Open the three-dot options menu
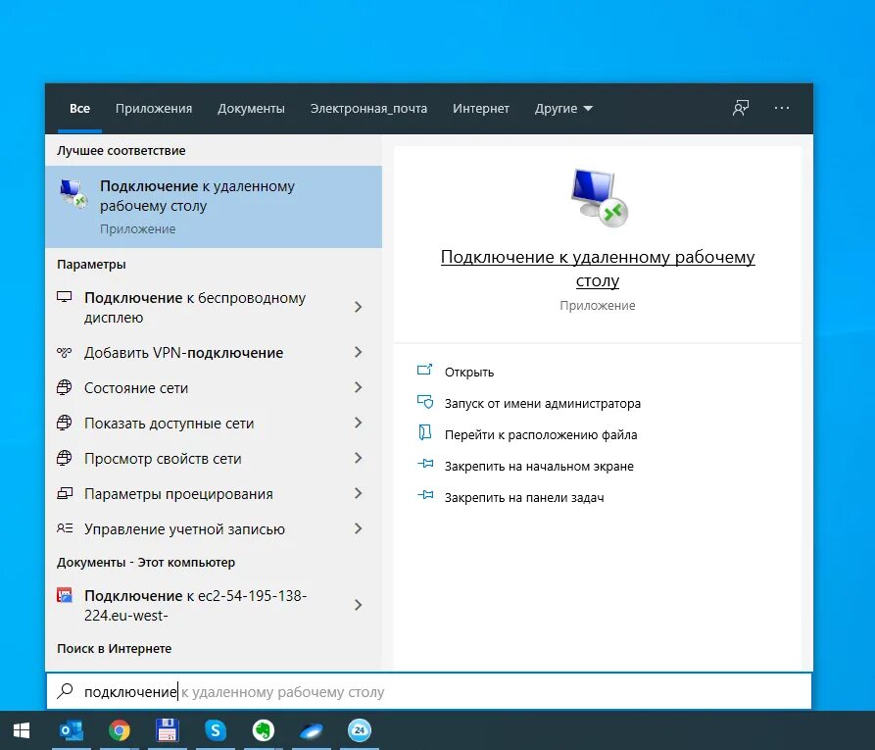Image resolution: width=875 pixels, height=750 pixels. click(782, 108)
